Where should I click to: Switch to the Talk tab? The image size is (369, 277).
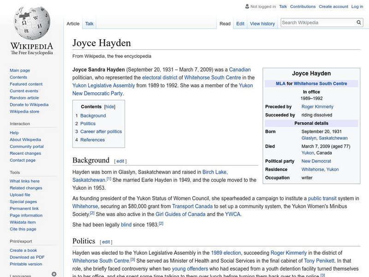coord(89,23)
